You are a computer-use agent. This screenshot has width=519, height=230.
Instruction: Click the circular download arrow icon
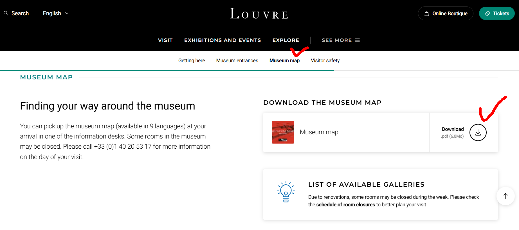tap(478, 132)
